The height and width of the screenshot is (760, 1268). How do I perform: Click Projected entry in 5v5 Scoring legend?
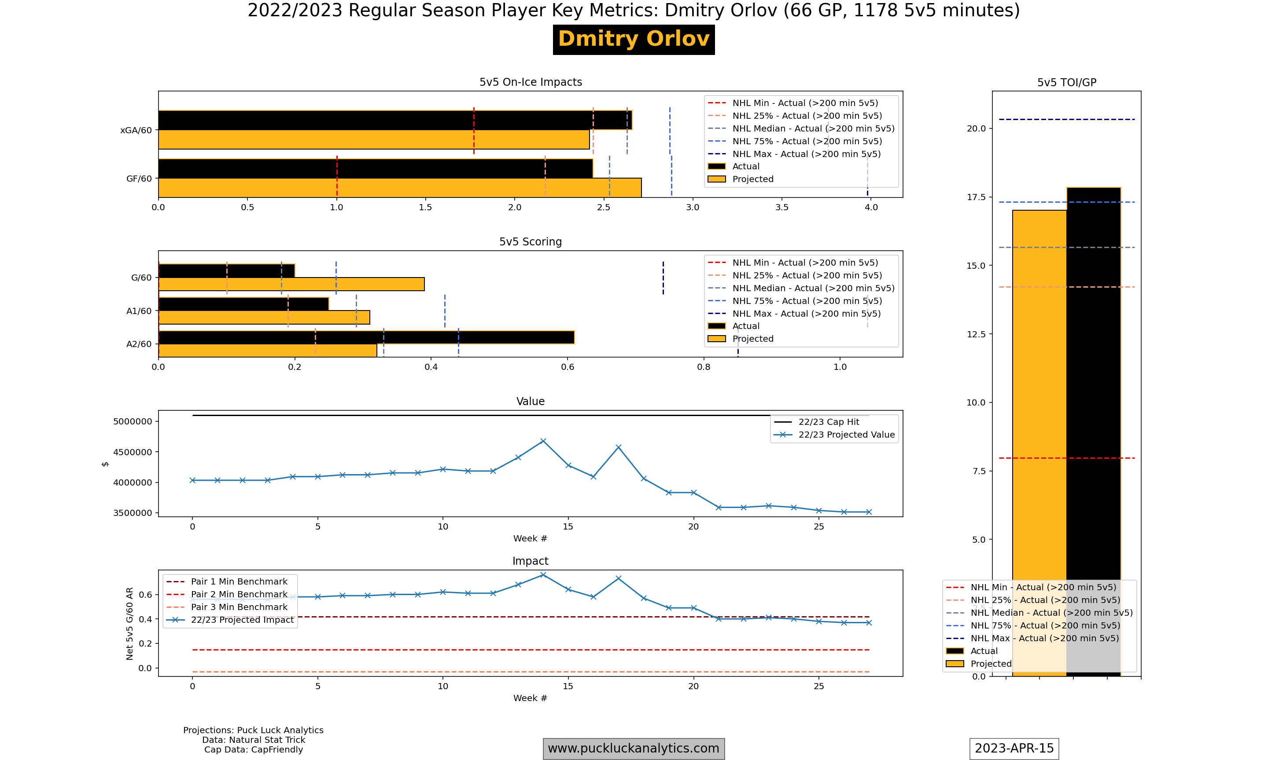(x=741, y=339)
